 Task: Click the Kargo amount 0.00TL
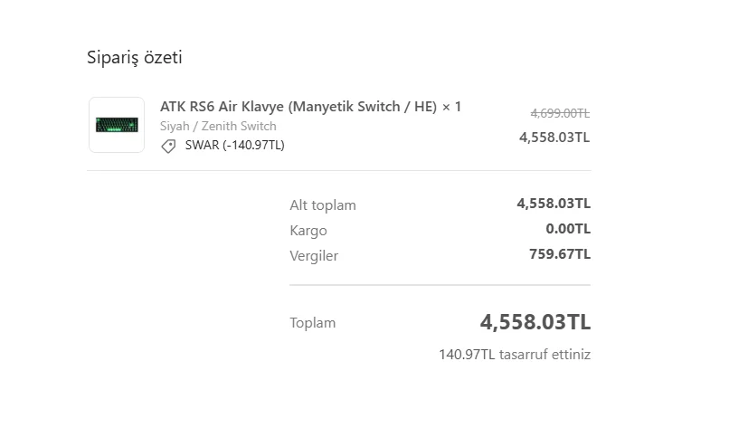coord(568,229)
